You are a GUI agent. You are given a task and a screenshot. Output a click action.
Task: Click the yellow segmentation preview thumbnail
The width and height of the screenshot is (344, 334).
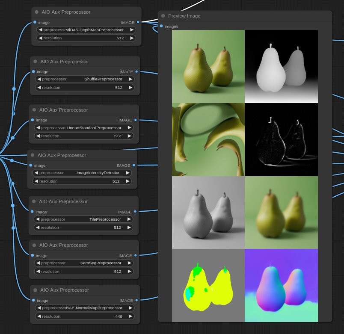click(208, 285)
